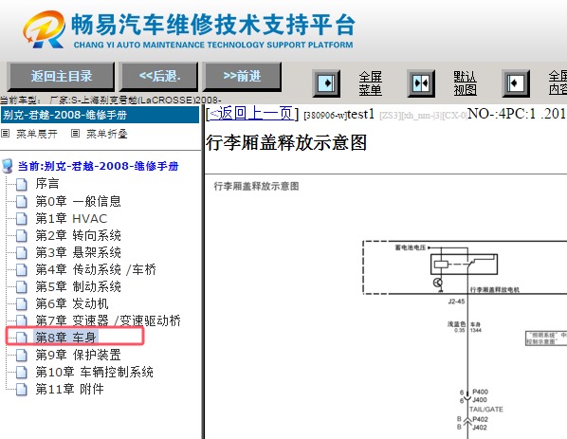The height and width of the screenshot is (439, 567).
Task: Click page icon beside 第0章 一般信息
Action: pyautogui.click(x=22, y=201)
